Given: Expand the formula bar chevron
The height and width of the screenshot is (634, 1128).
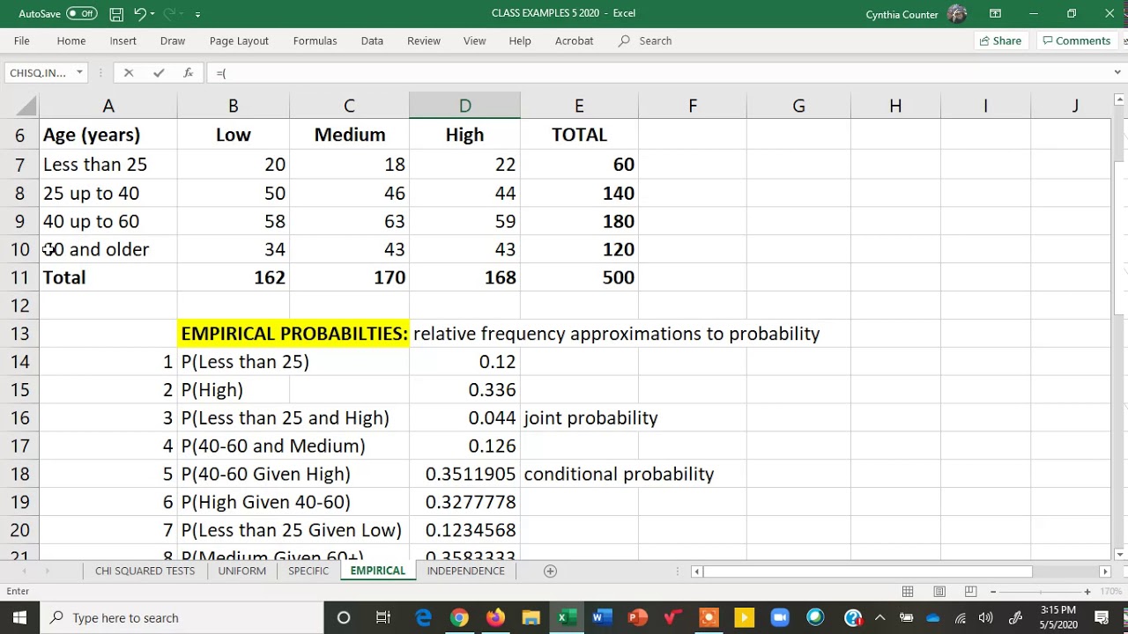Looking at the screenshot, I should pos(1117,73).
